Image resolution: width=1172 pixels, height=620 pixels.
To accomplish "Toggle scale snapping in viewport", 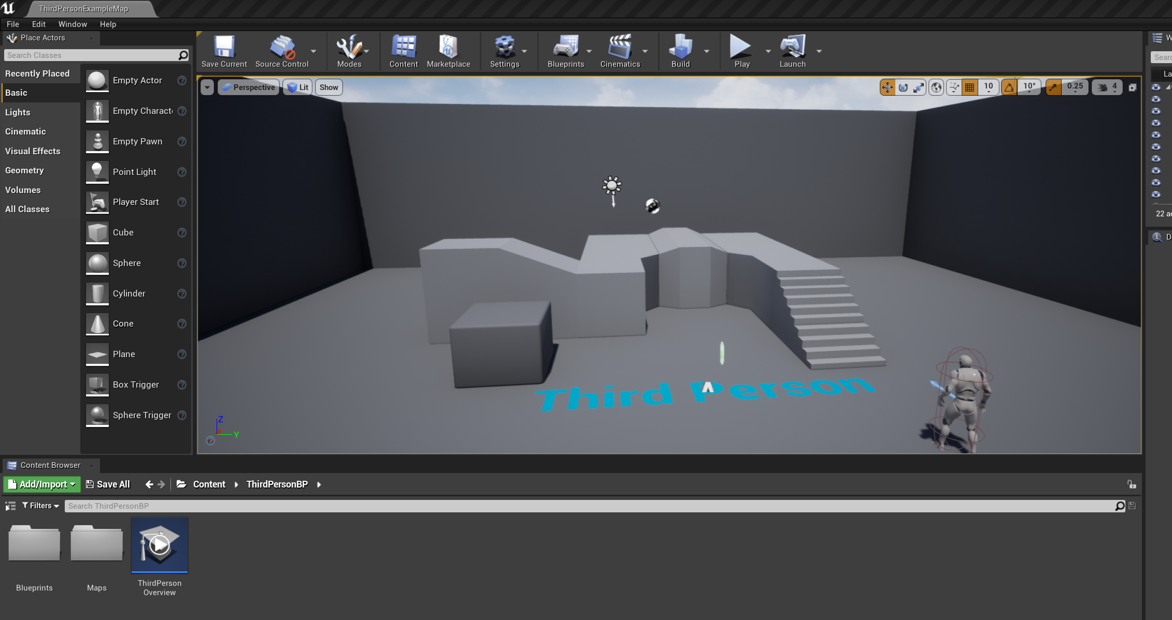I will pos(1053,87).
